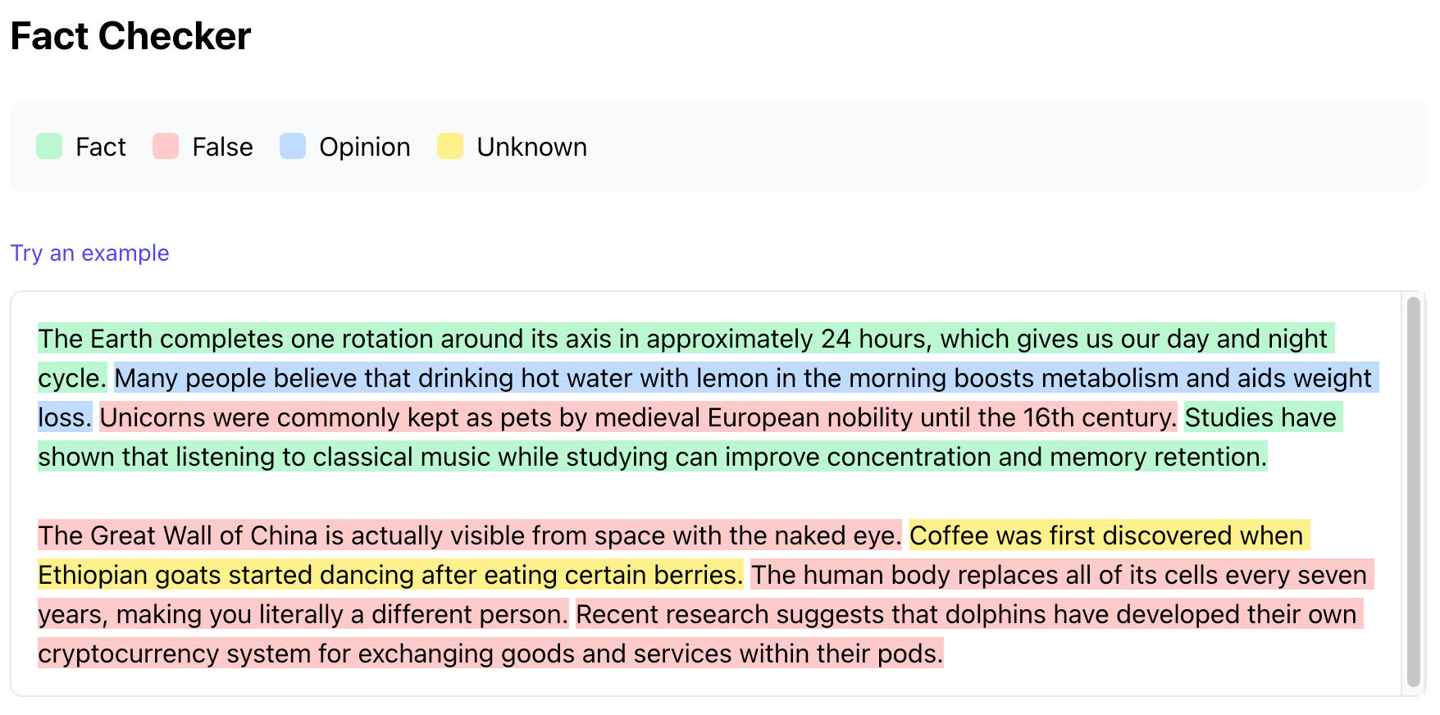Click the green Fact legend swatch
Image resolution: width=1440 pixels, height=715 pixels.
(49, 147)
